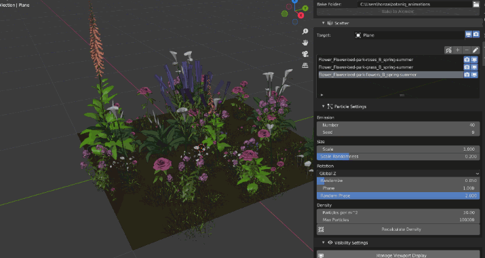Click the Phase value field
This screenshot has width=485, height=258.
398,188
